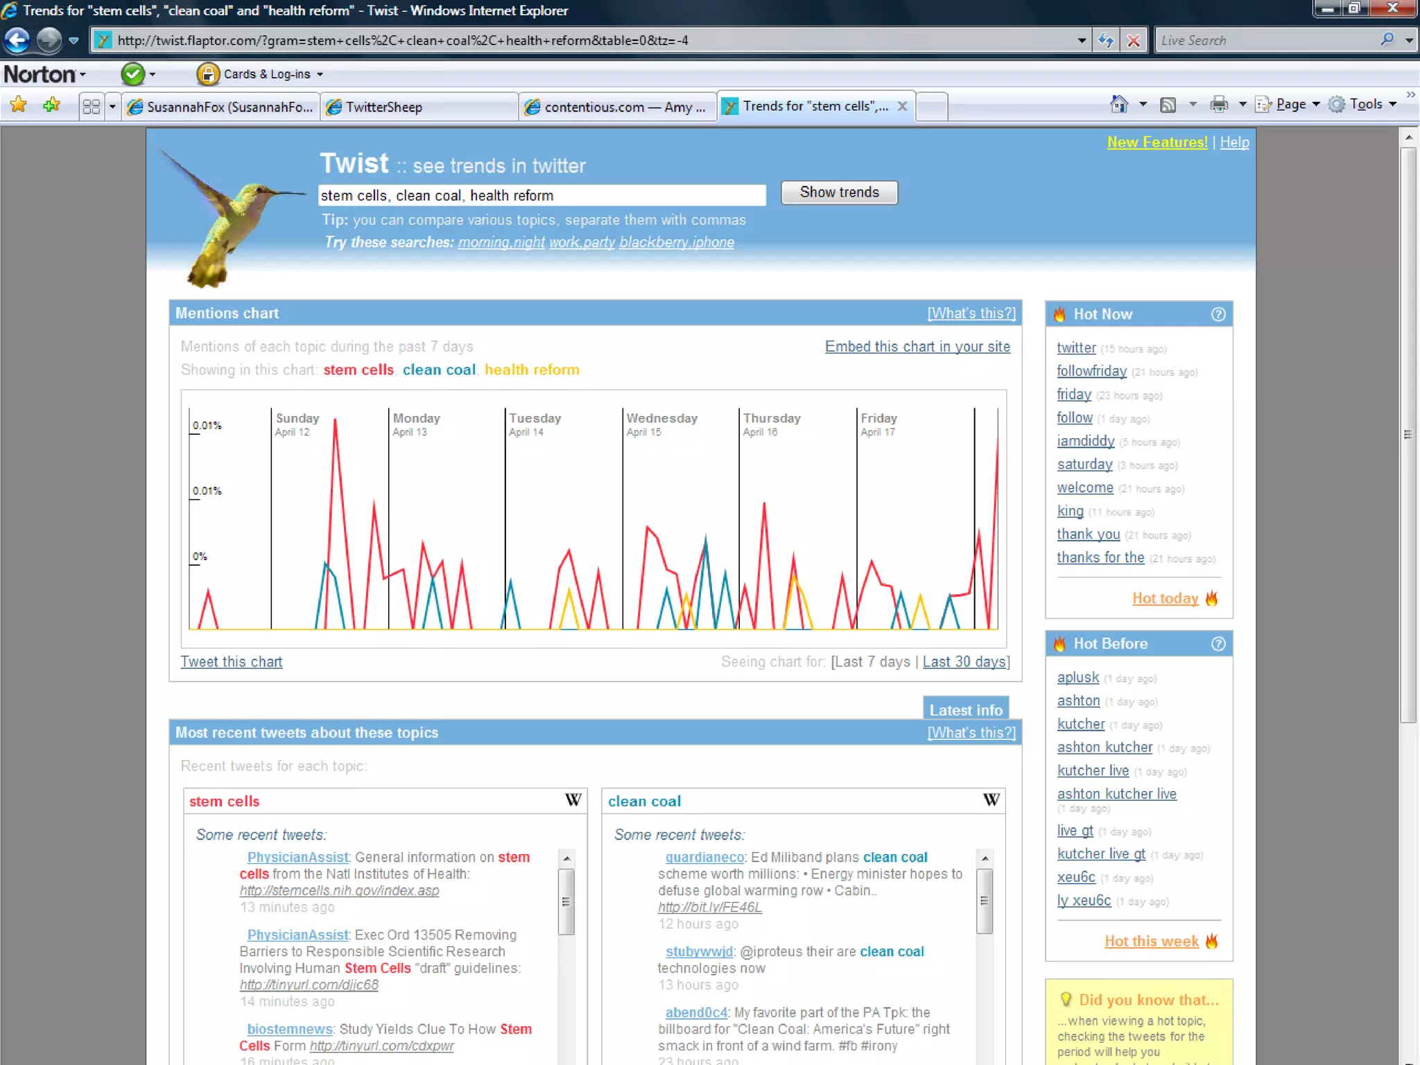Click the Last 30 days link
Image resolution: width=1420 pixels, height=1065 pixels.
click(x=964, y=661)
